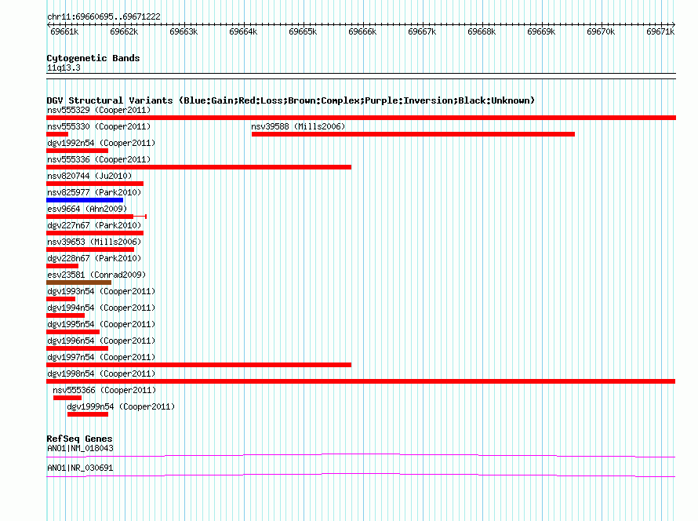Select the dgv1998n54 full-width red bar

point(361,381)
